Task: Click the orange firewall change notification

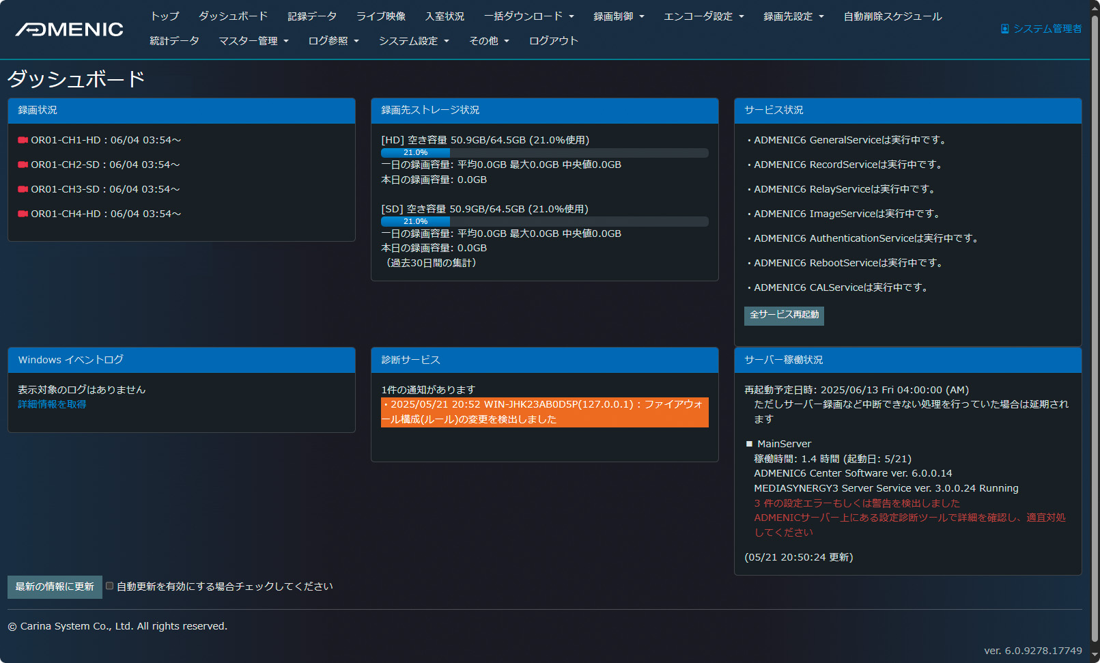Action: pyautogui.click(x=544, y=412)
